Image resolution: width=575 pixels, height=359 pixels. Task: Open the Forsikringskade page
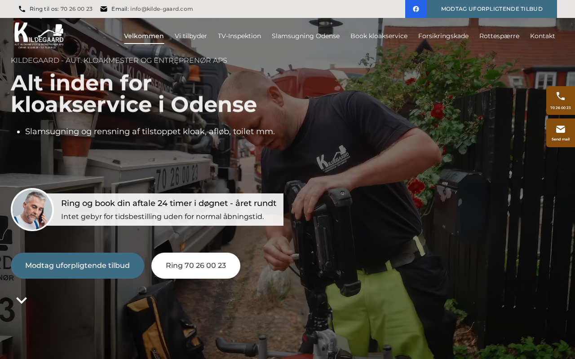(x=443, y=36)
